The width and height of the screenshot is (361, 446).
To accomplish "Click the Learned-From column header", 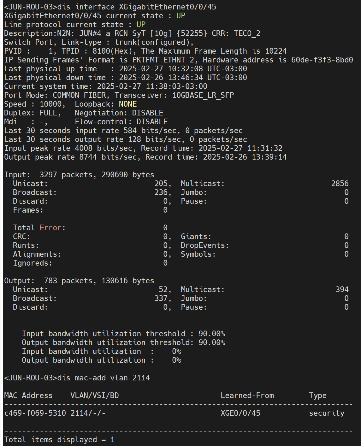I will click(x=247, y=396).
